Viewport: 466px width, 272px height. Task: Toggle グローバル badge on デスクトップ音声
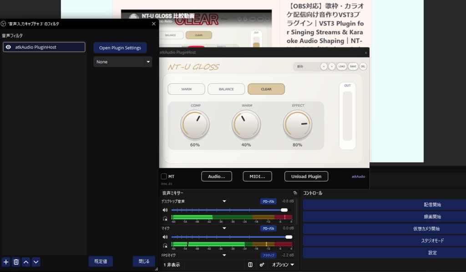[x=268, y=201]
